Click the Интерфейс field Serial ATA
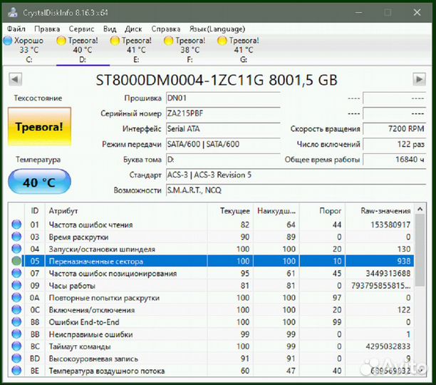The image size is (436, 385). coord(223,129)
